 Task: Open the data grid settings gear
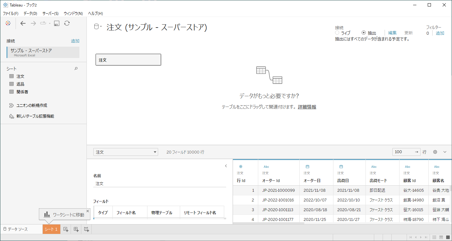coord(435,152)
